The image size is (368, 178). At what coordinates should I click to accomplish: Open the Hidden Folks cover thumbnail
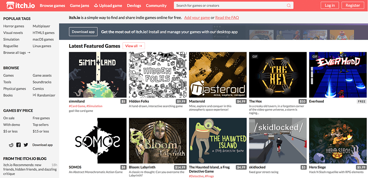point(158,75)
